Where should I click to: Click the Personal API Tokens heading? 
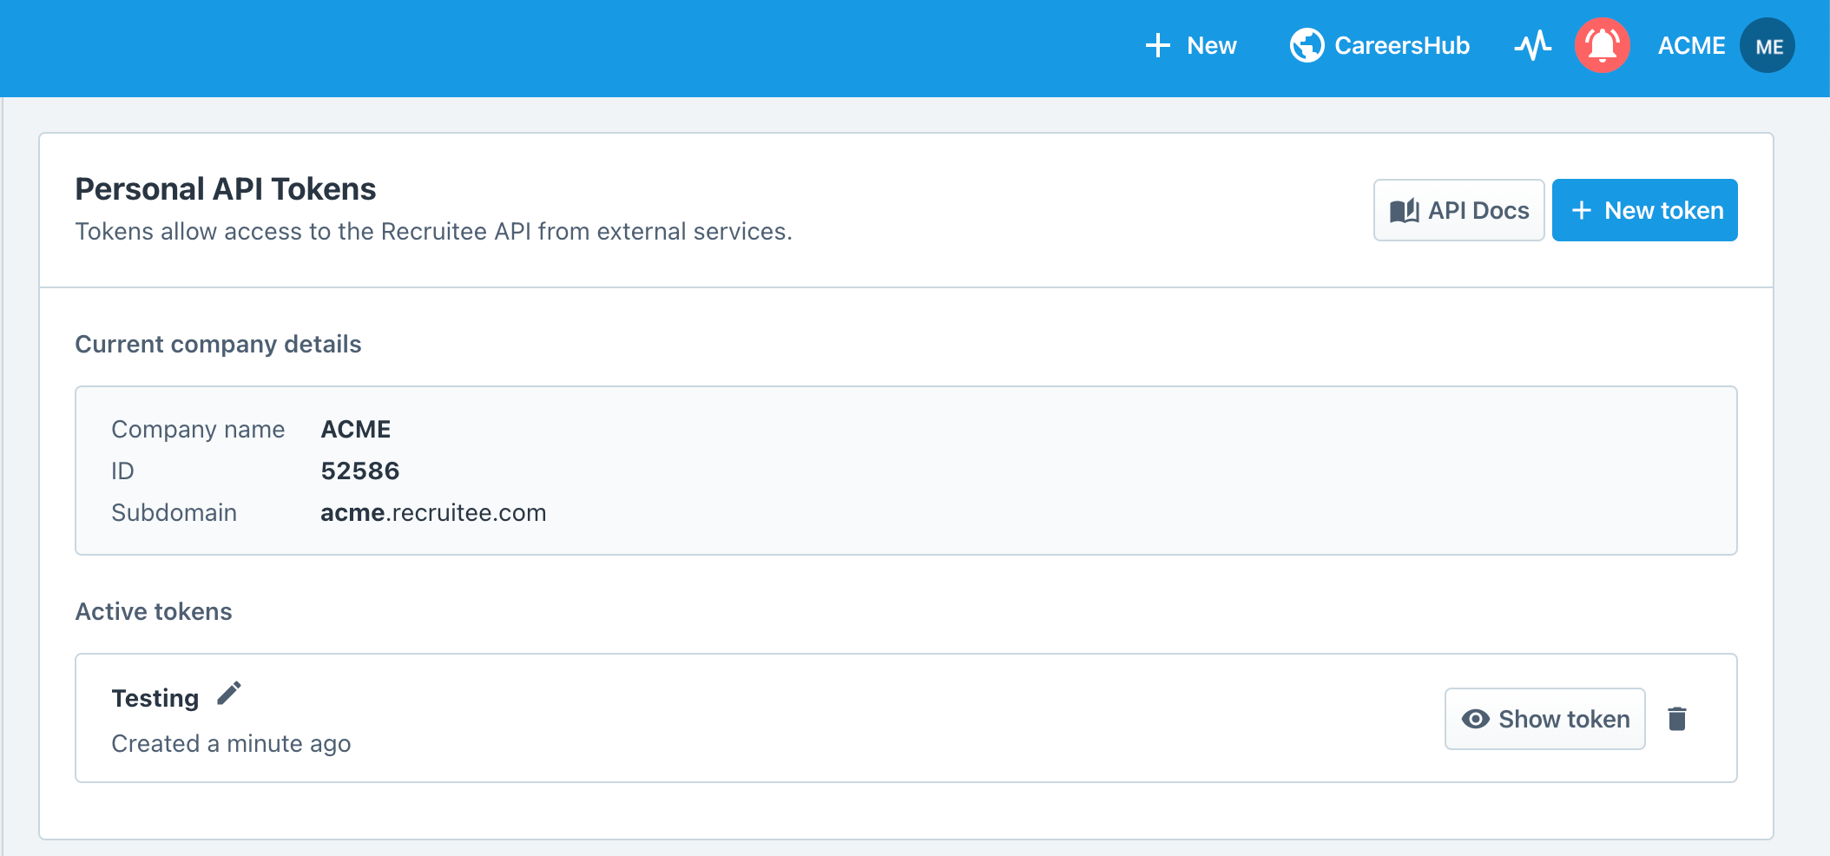pos(226,189)
